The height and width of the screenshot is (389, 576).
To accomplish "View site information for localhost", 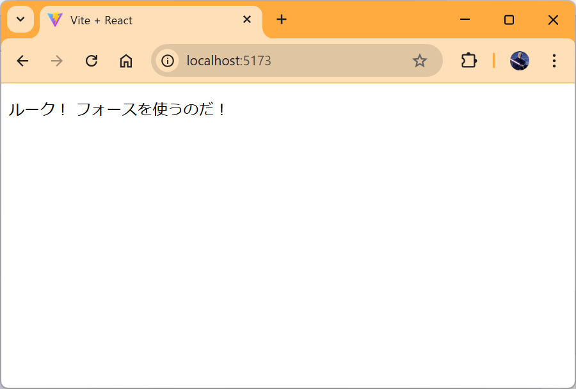I will [168, 61].
